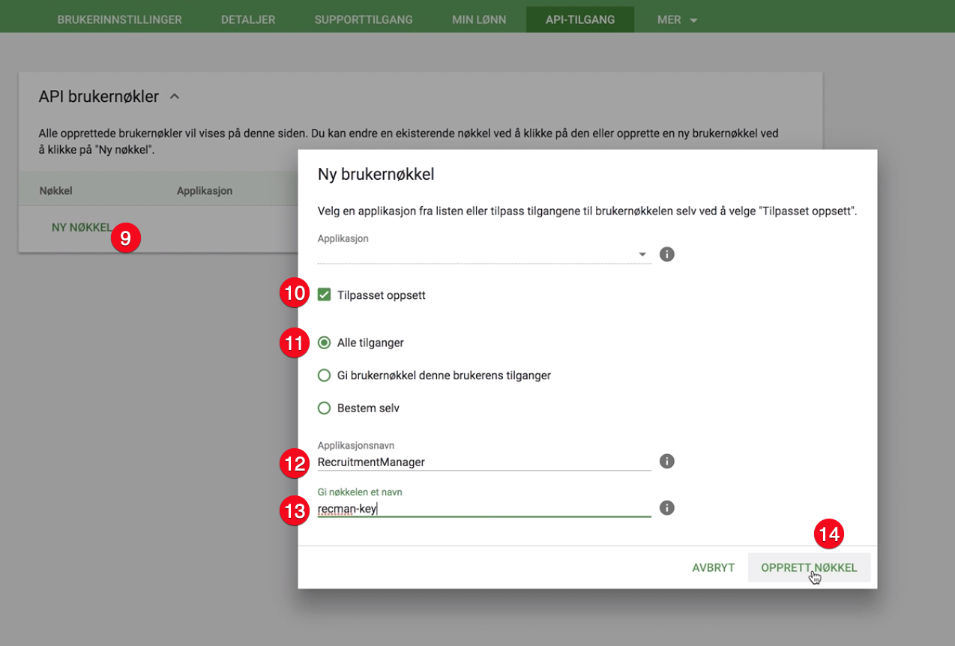The width and height of the screenshot is (955, 646).
Task: Focus the Gi nøkkelen et navn field
Action: (483, 509)
